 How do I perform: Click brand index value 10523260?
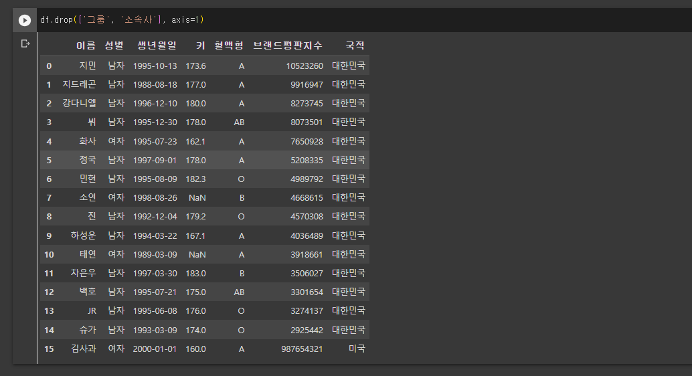pos(305,66)
